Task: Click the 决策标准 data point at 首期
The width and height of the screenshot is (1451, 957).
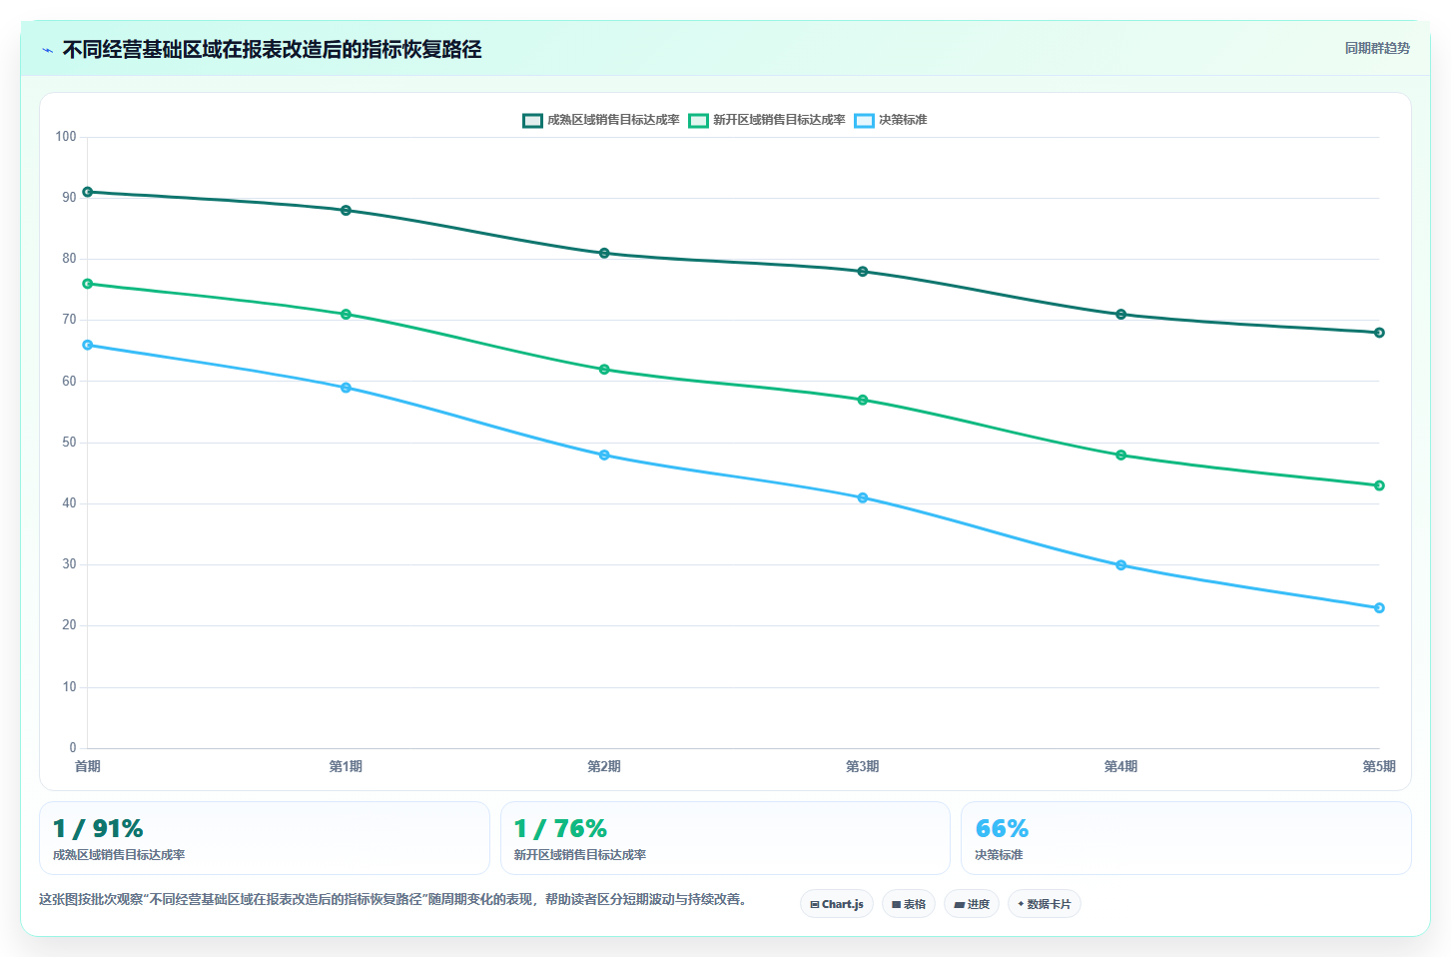Action: (x=88, y=346)
